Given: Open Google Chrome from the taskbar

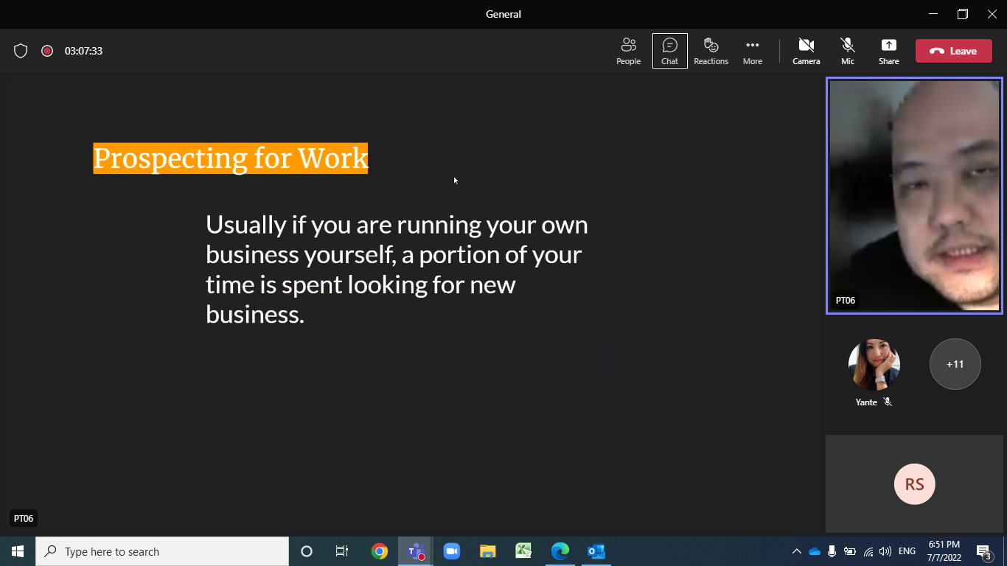Looking at the screenshot, I should coord(380,551).
